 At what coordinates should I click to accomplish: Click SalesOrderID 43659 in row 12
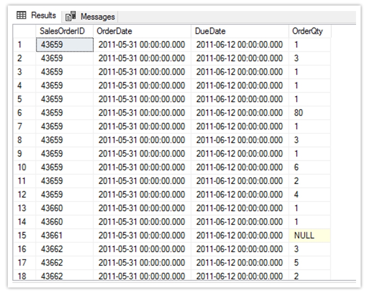(x=64, y=194)
